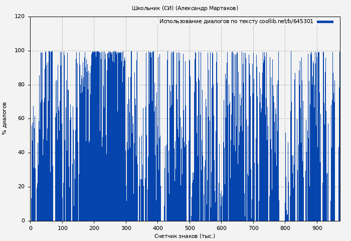Click the x-axis tick label 200

point(94,228)
